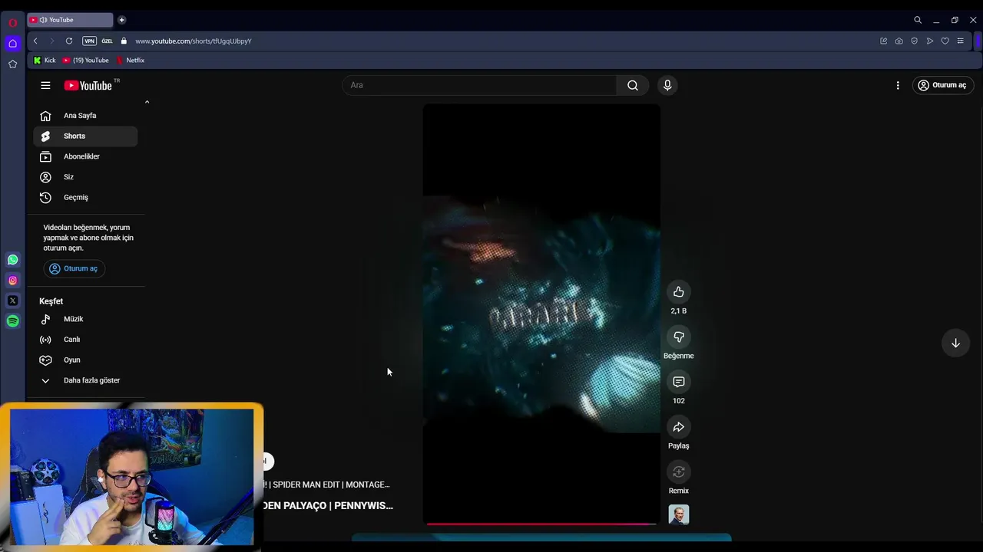Click the sidebar Oturum aç button
The height and width of the screenshot is (552, 983).
[x=74, y=268]
